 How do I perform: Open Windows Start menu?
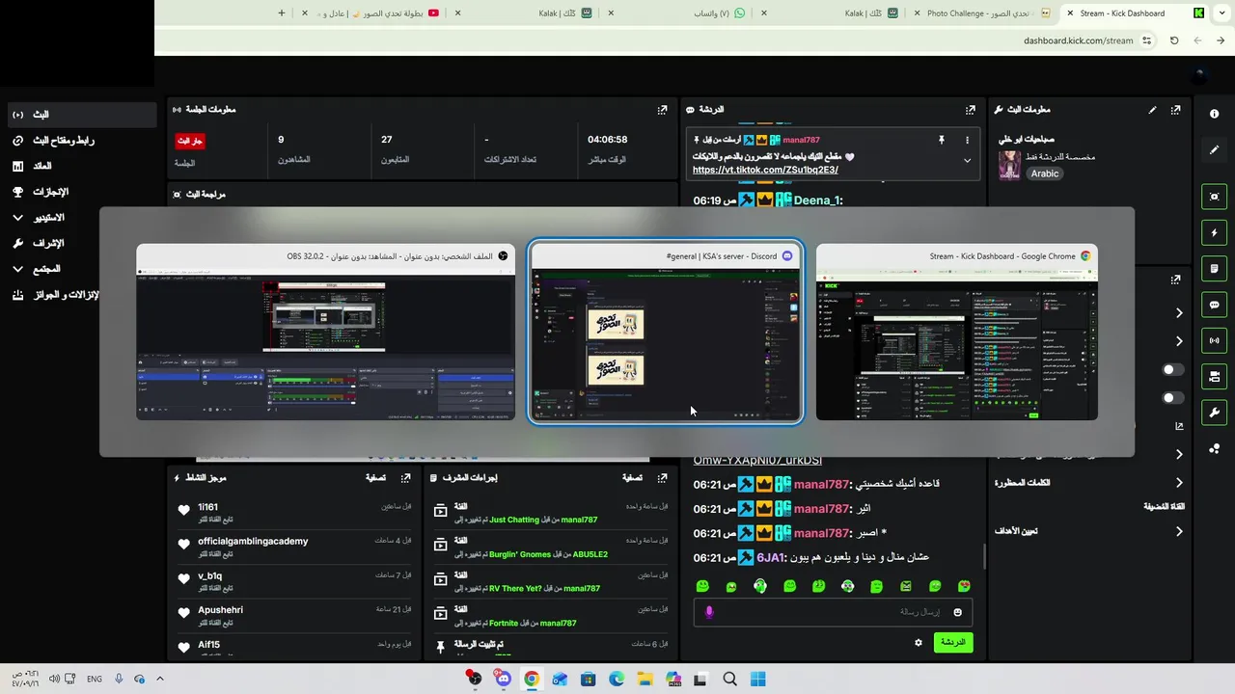pos(758,679)
